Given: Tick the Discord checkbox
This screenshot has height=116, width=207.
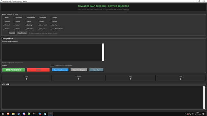Looking at the screenshot, I should tap(51, 21).
